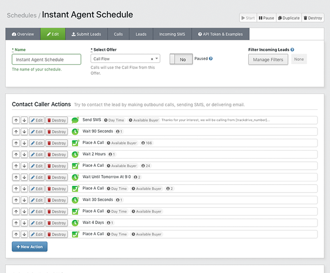Destroy the Send SMS action
Screen dimensions: 330x273
57,120
